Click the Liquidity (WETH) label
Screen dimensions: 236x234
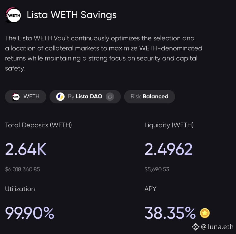coord(169,125)
